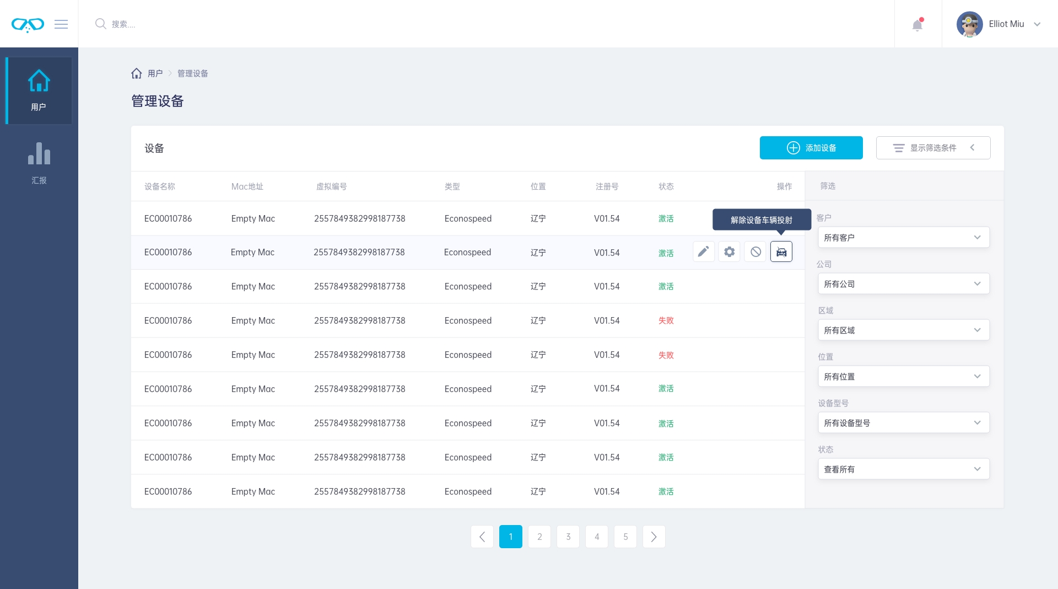1058x589 pixels.
Task: Collapse the 显示筛选条件 filter panel
Action: tap(933, 148)
